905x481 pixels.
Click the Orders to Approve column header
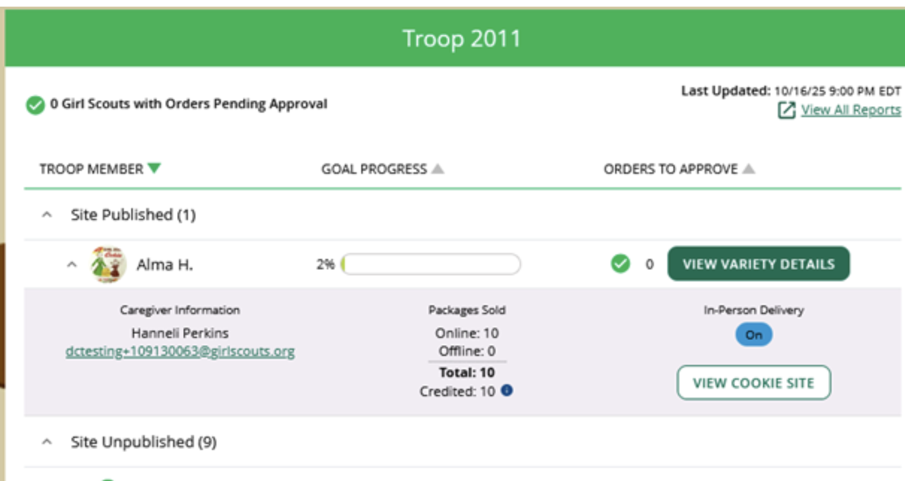[670, 169]
